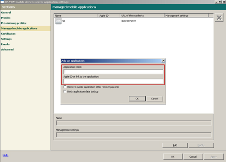Screen dimensions: 226x162
Task: Click URL of the manifesto column header
Action: tap(142, 15)
